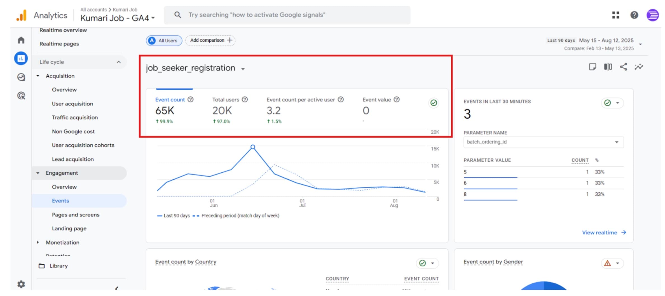Screen dimensions: 665x296
Task: Open the Explore icon in left rail
Action: pos(21,77)
